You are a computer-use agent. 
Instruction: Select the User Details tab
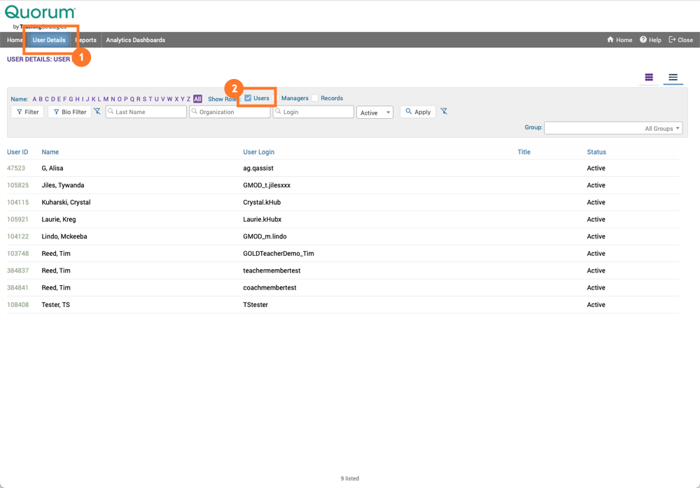[x=49, y=41]
